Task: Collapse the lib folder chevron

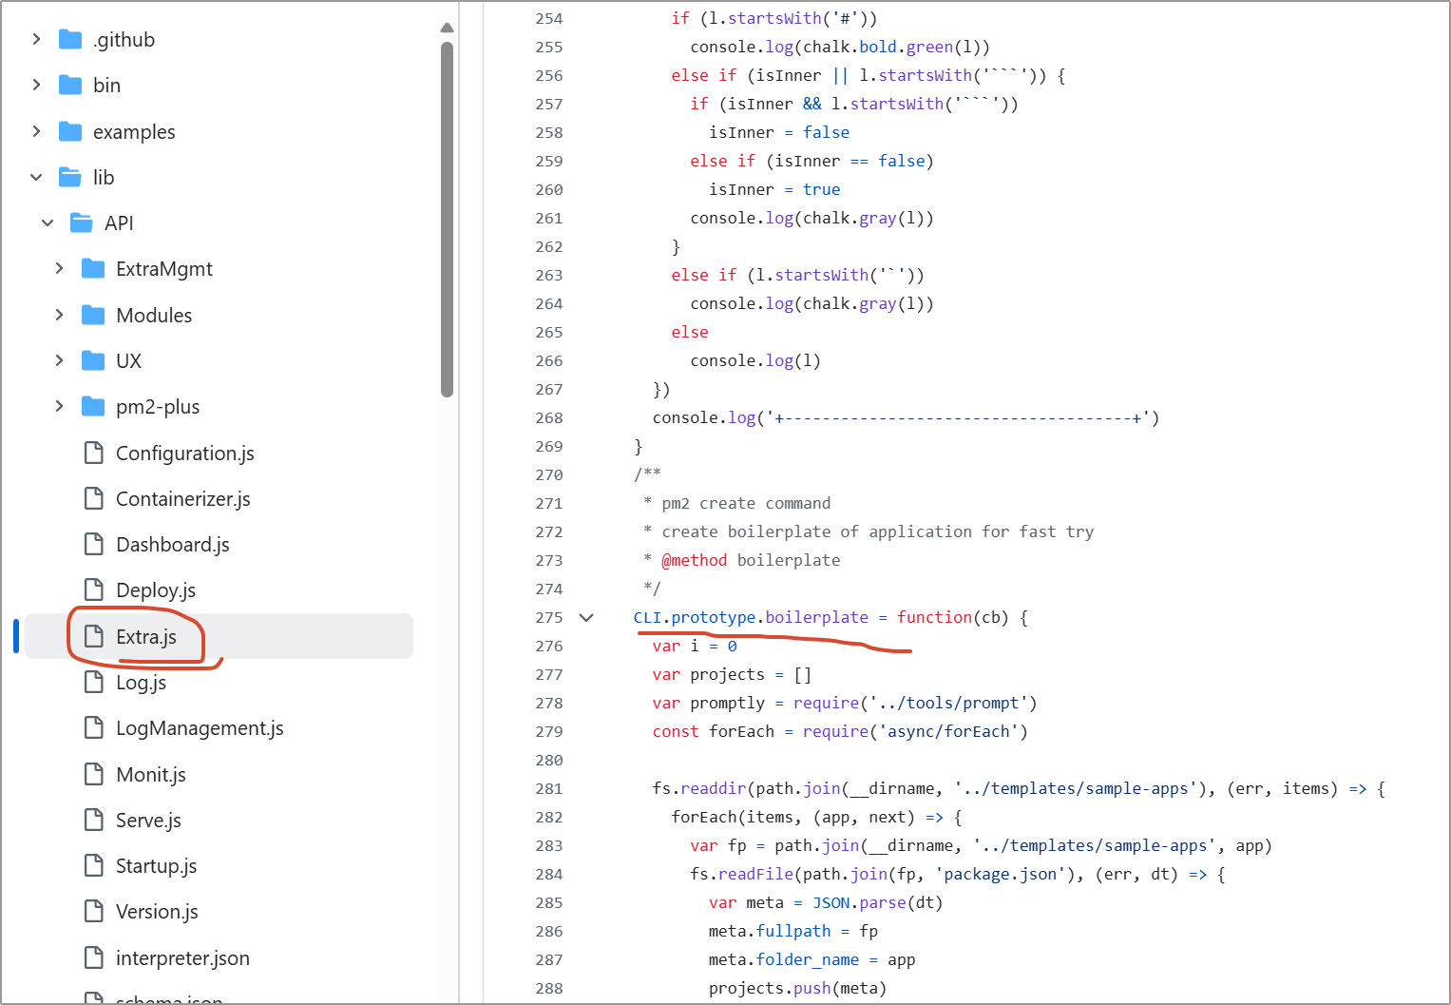Action: (36, 177)
